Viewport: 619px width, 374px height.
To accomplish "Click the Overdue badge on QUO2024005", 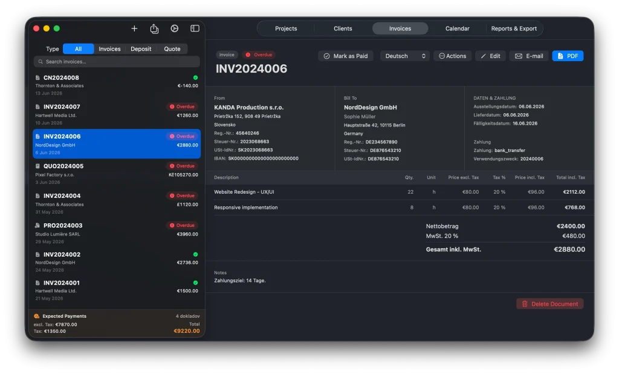I will tap(182, 166).
